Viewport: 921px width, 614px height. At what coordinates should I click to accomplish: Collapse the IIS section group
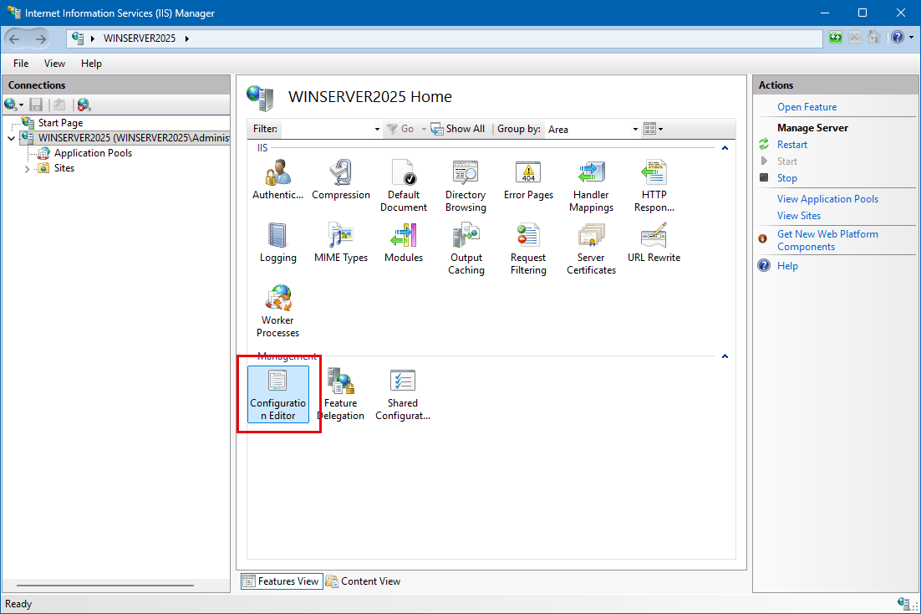pyautogui.click(x=725, y=148)
